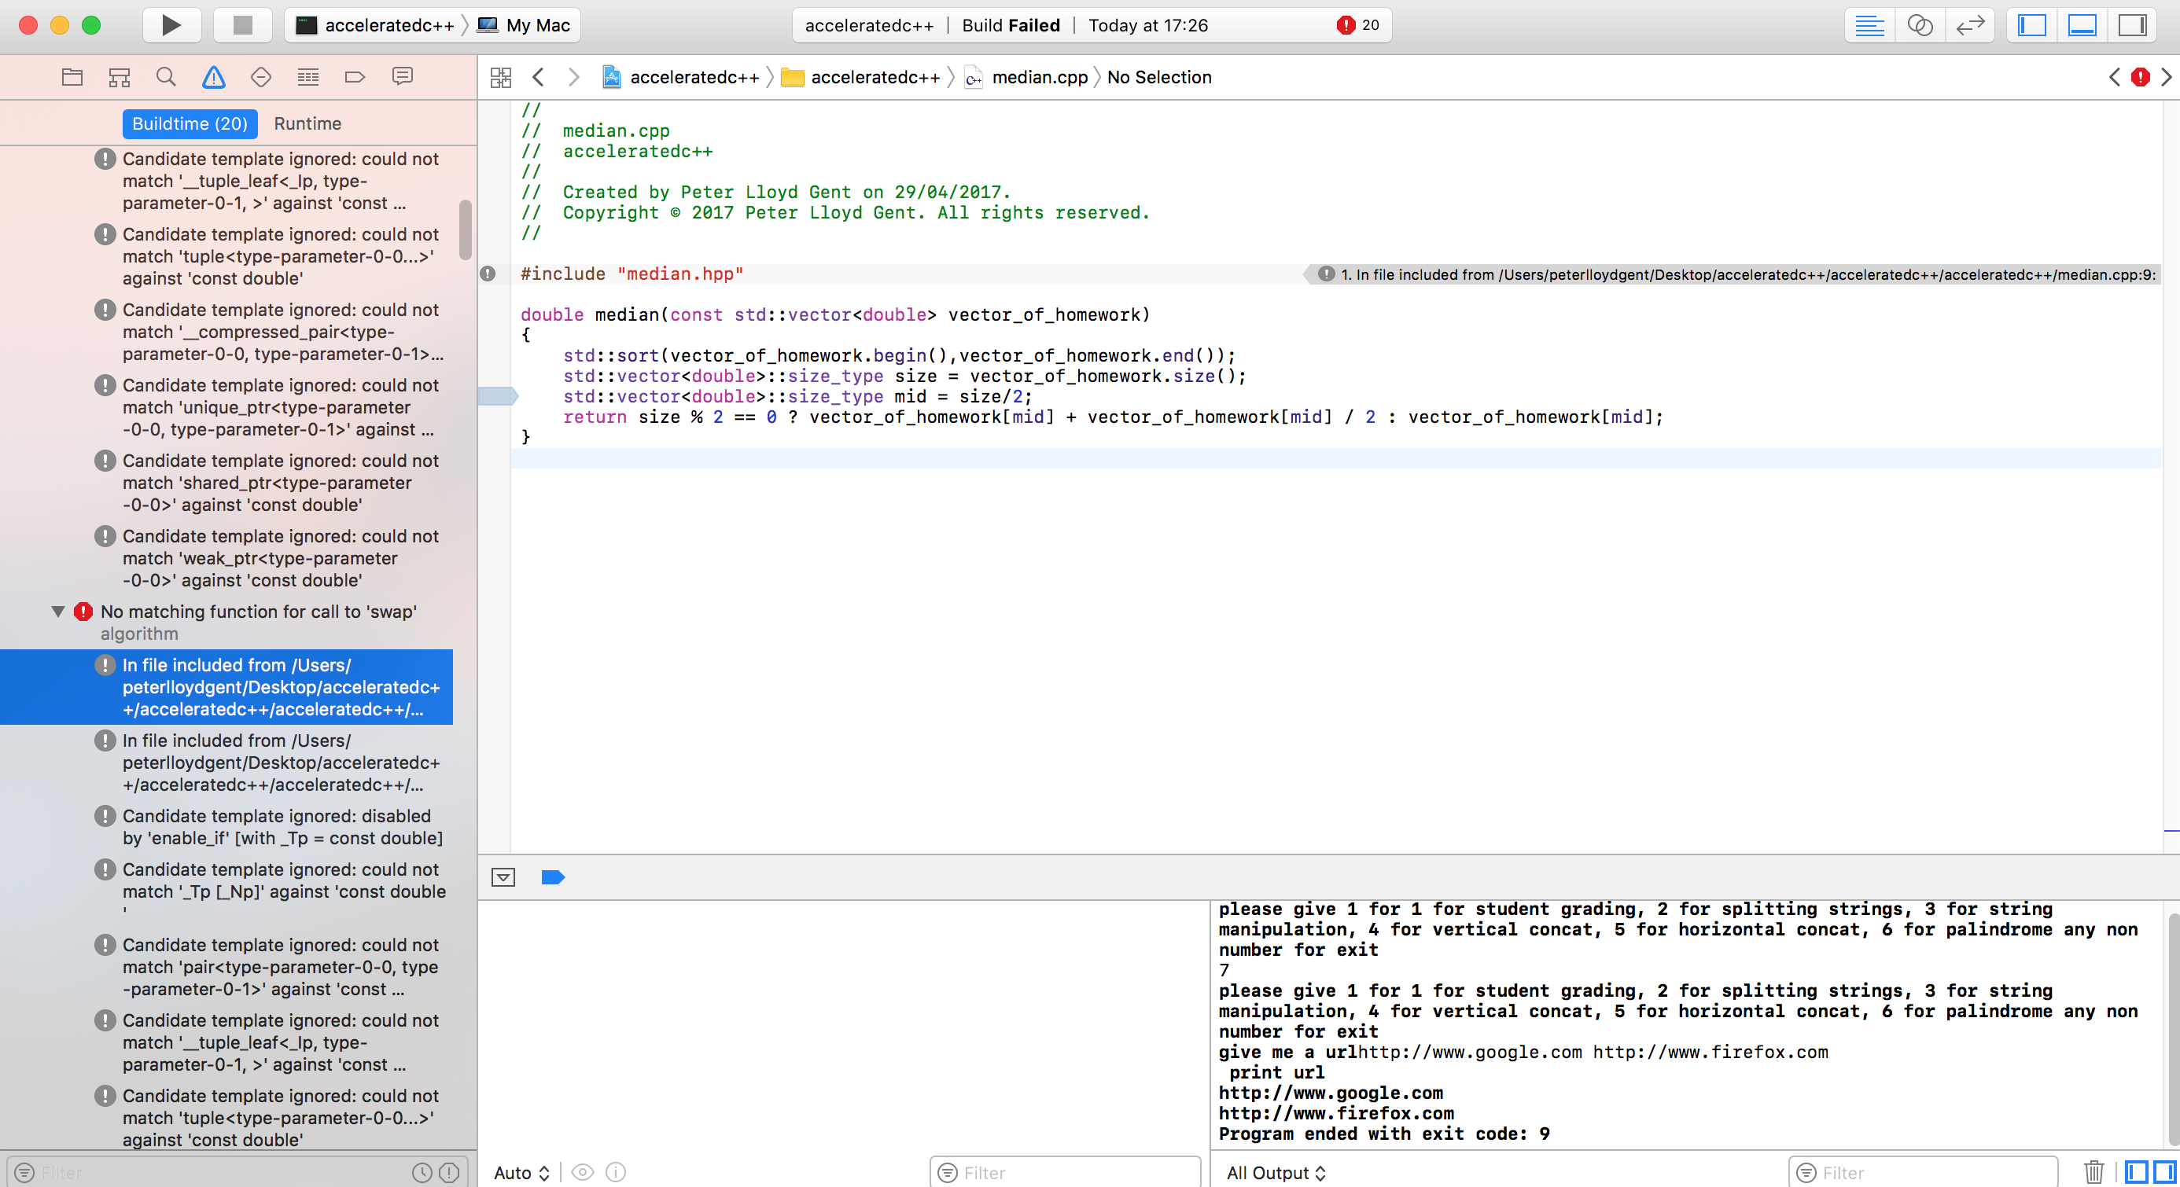The image size is (2180, 1187).
Task: Go forward in editor history
Action: point(574,78)
